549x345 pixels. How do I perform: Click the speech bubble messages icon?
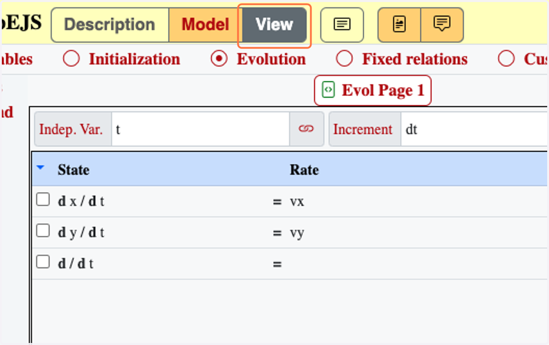click(x=442, y=25)
